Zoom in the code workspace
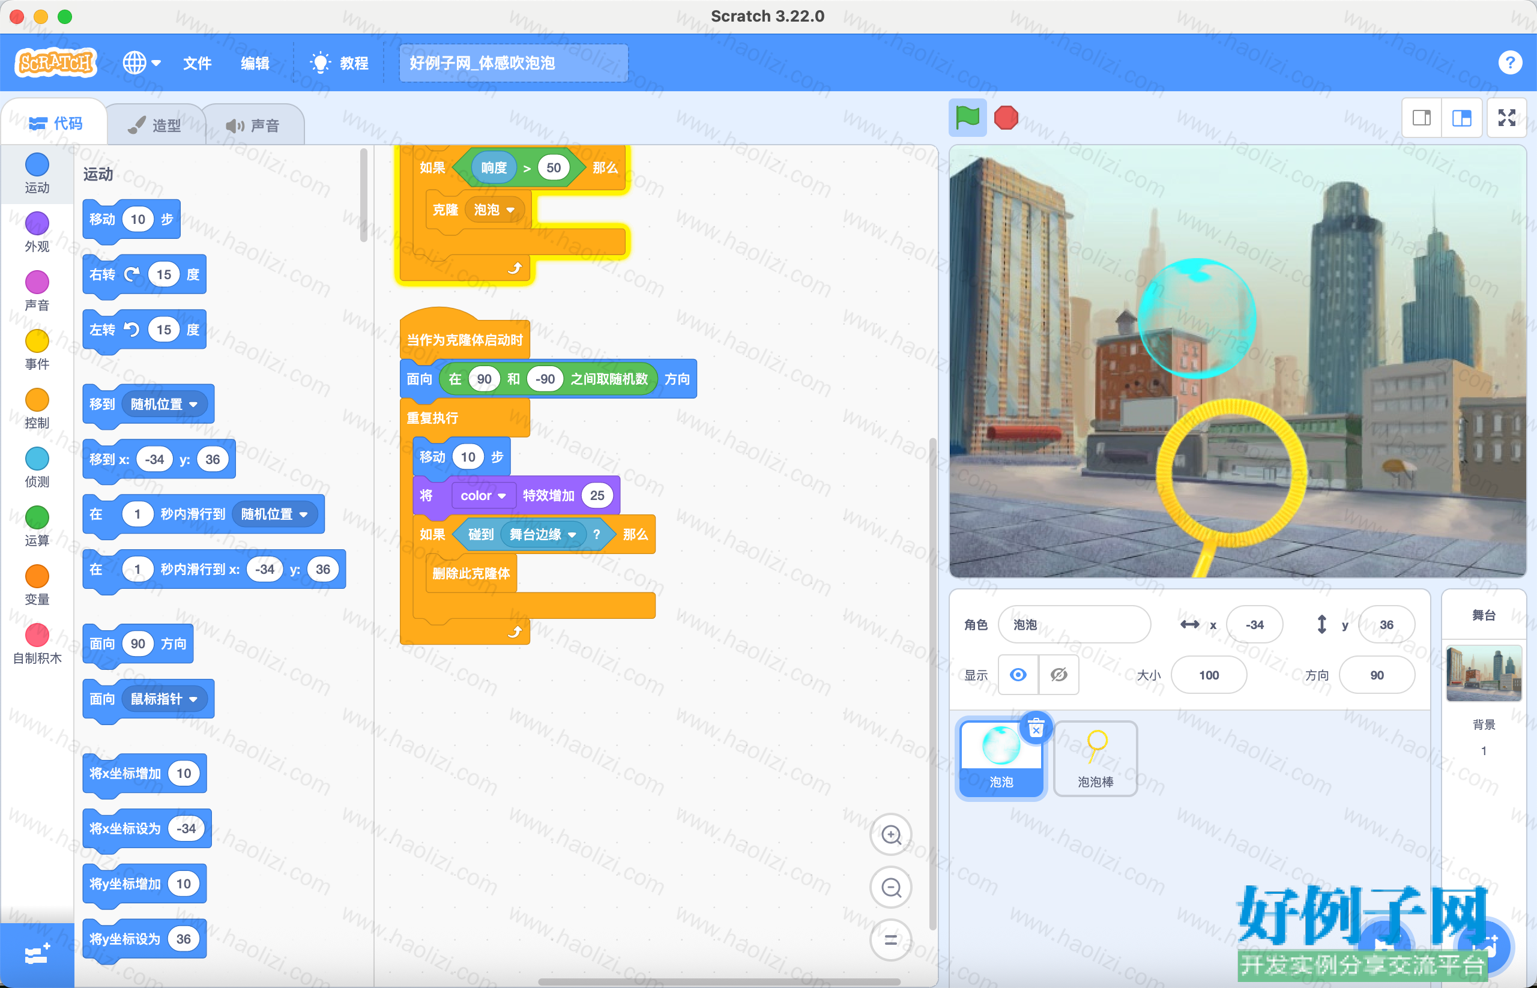The height and width of the screenshot is (988, 1537). tap(891, 835)
